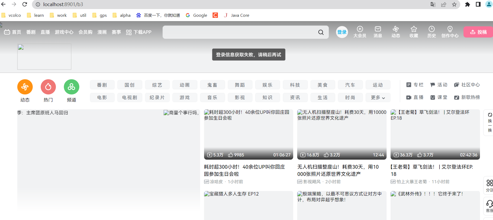Open 创作中心 lightbulb icon
This screenshot has height=220, width=493.
pyautogui.click(x=450, y=29)
